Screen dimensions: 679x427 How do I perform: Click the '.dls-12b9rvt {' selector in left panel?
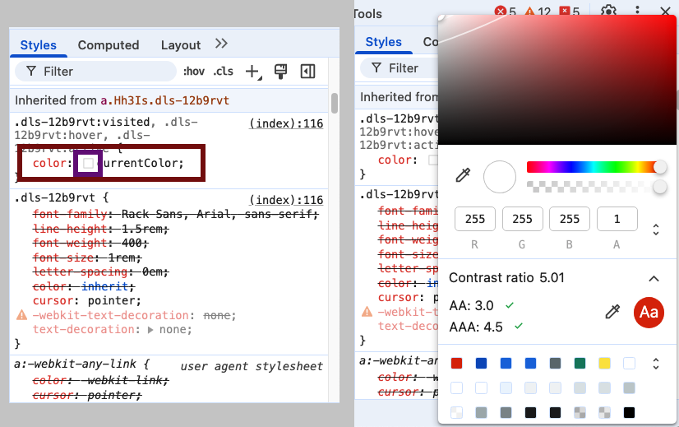[x=62, y=197]
